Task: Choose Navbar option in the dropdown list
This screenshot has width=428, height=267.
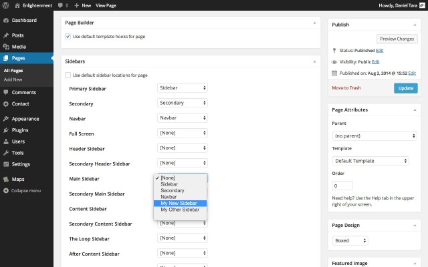Action: point(169,197)
